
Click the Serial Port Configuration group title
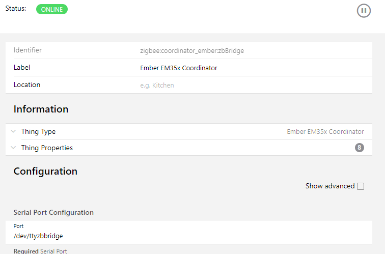[x=53, y=212]
